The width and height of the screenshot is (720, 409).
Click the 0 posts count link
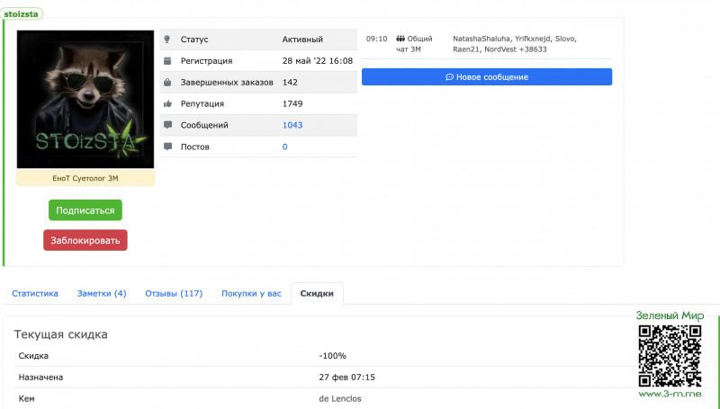pyautogui.click(x=285, y=147)
